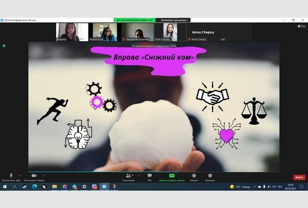Screen dimensions: 308x208
Task: Start recording with the Record button
Action: (194, 177)
